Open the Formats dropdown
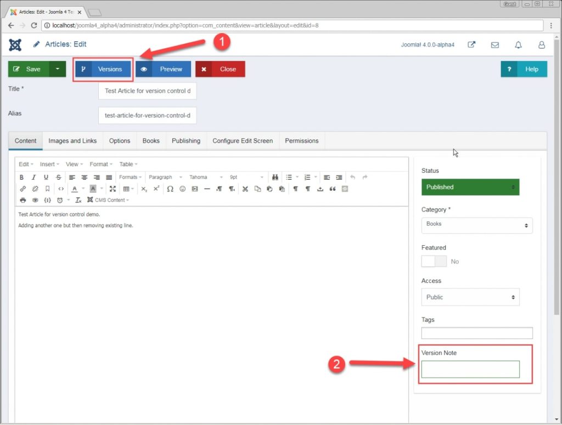Screen dimensions: 562x425 pos(130,177)
